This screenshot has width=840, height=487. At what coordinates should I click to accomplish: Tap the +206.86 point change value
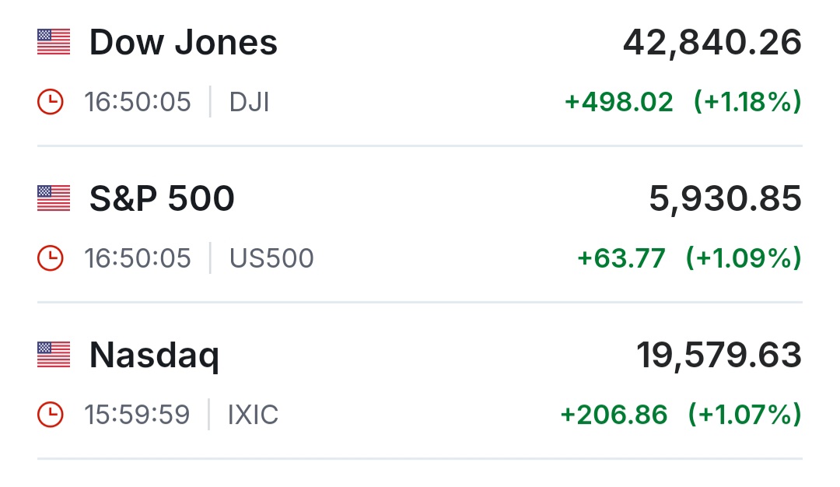click(x=614, y=415)
